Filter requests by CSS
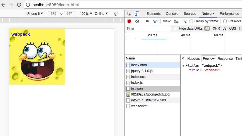 (x=233, y=28)
